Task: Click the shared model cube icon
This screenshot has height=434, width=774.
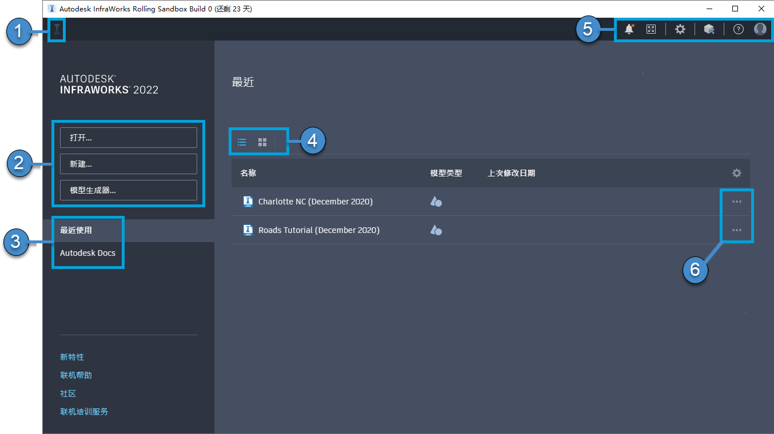Action: coord(709,29)
